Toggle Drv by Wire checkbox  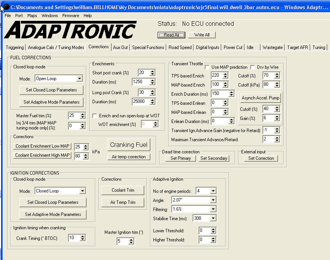253,67
